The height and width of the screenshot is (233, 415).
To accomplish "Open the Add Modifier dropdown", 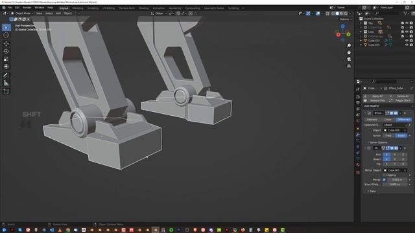I will click(x=388, y=106).
